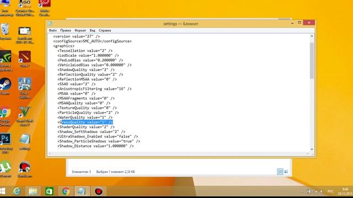The height and width of the screenshot is (198, 353).
Task: Select the bandicam video file on the desktop
Action: [x=25, y=35]
